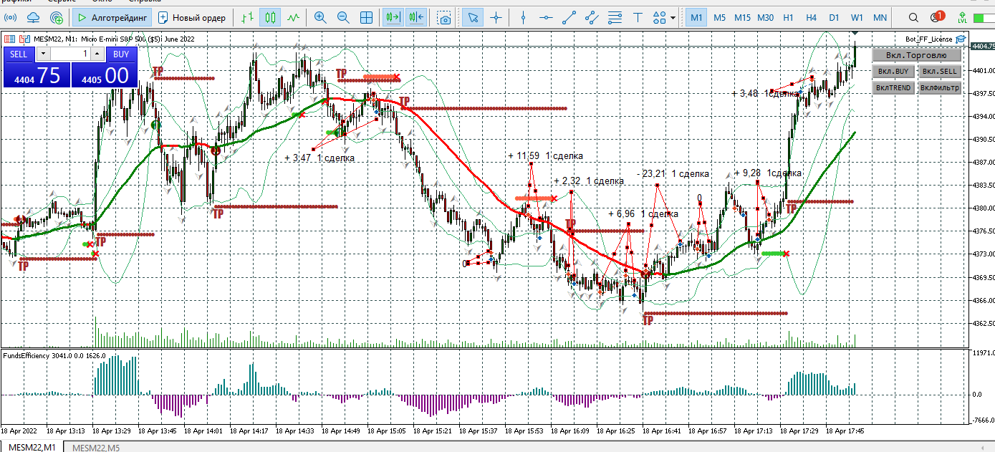Switch chart to line chart
The height and width of the screenshot is (452, 995).
click(293, 17)
